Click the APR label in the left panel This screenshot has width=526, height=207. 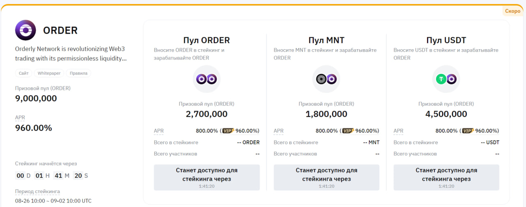[20, 118]
